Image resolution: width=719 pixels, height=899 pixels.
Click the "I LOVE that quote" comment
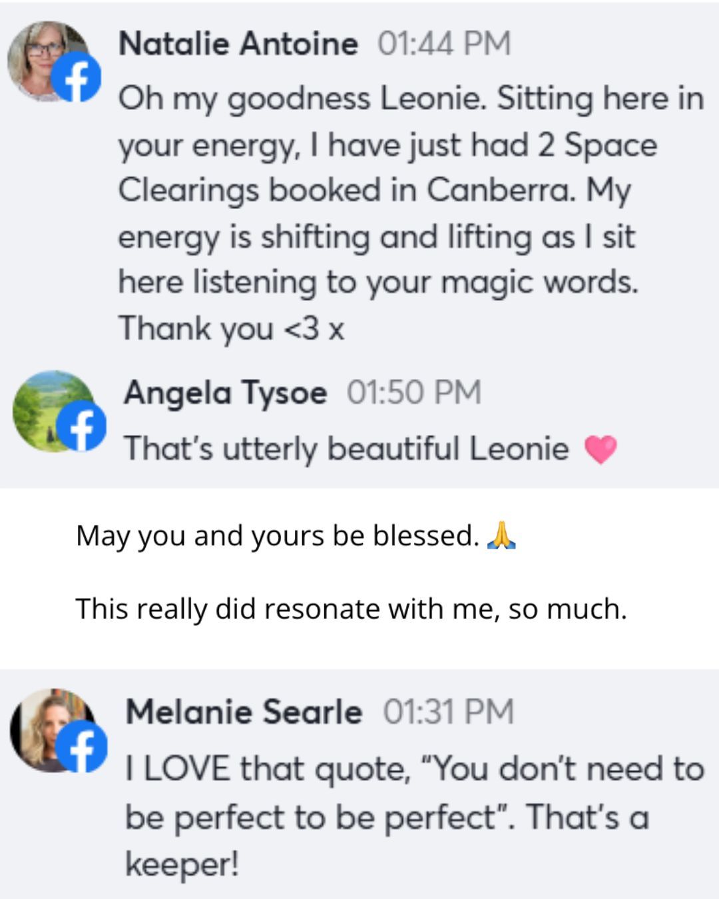414,816
